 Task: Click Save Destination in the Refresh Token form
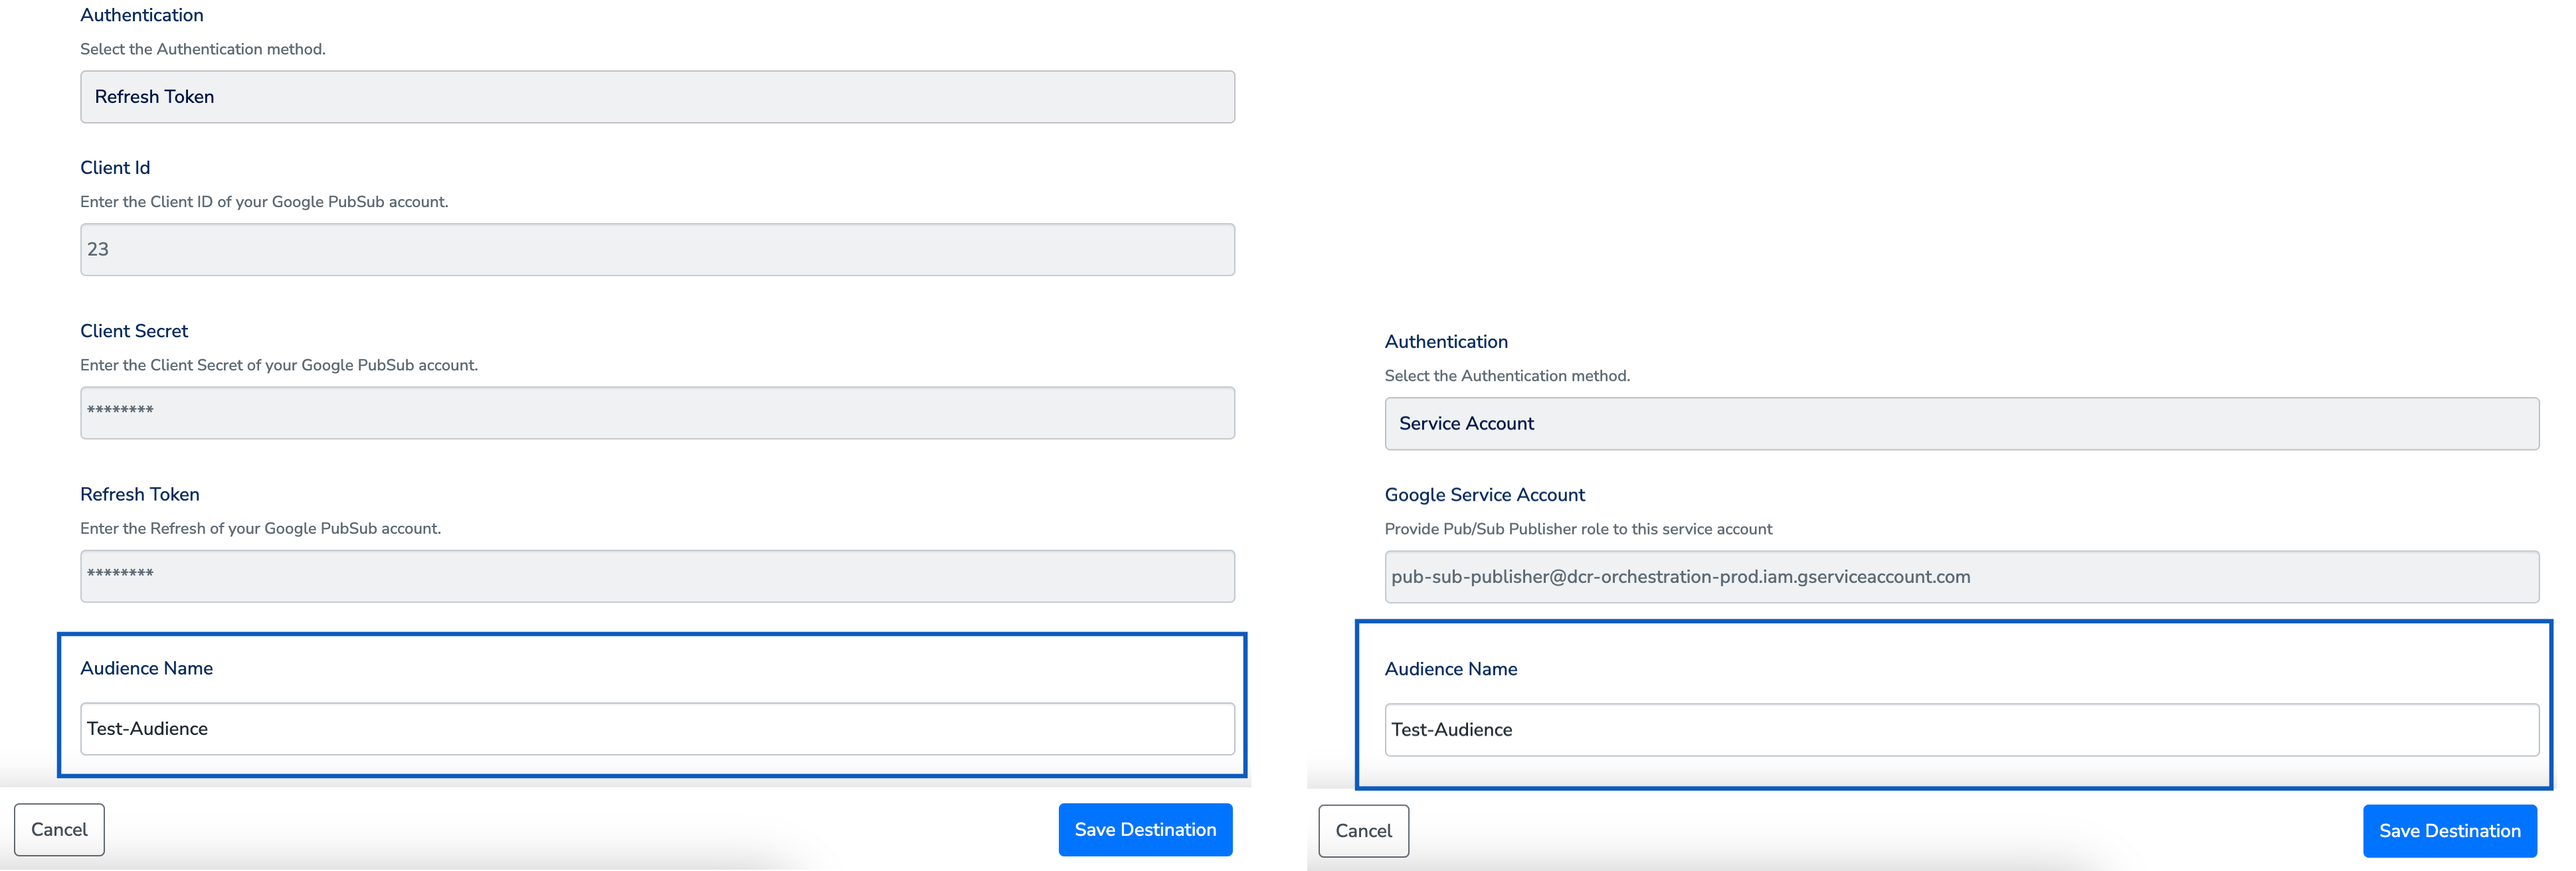(x=1145, y=830)
